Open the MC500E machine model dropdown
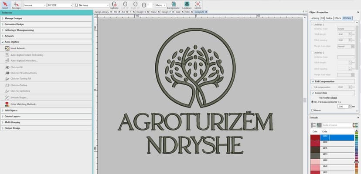 (60, 5)
